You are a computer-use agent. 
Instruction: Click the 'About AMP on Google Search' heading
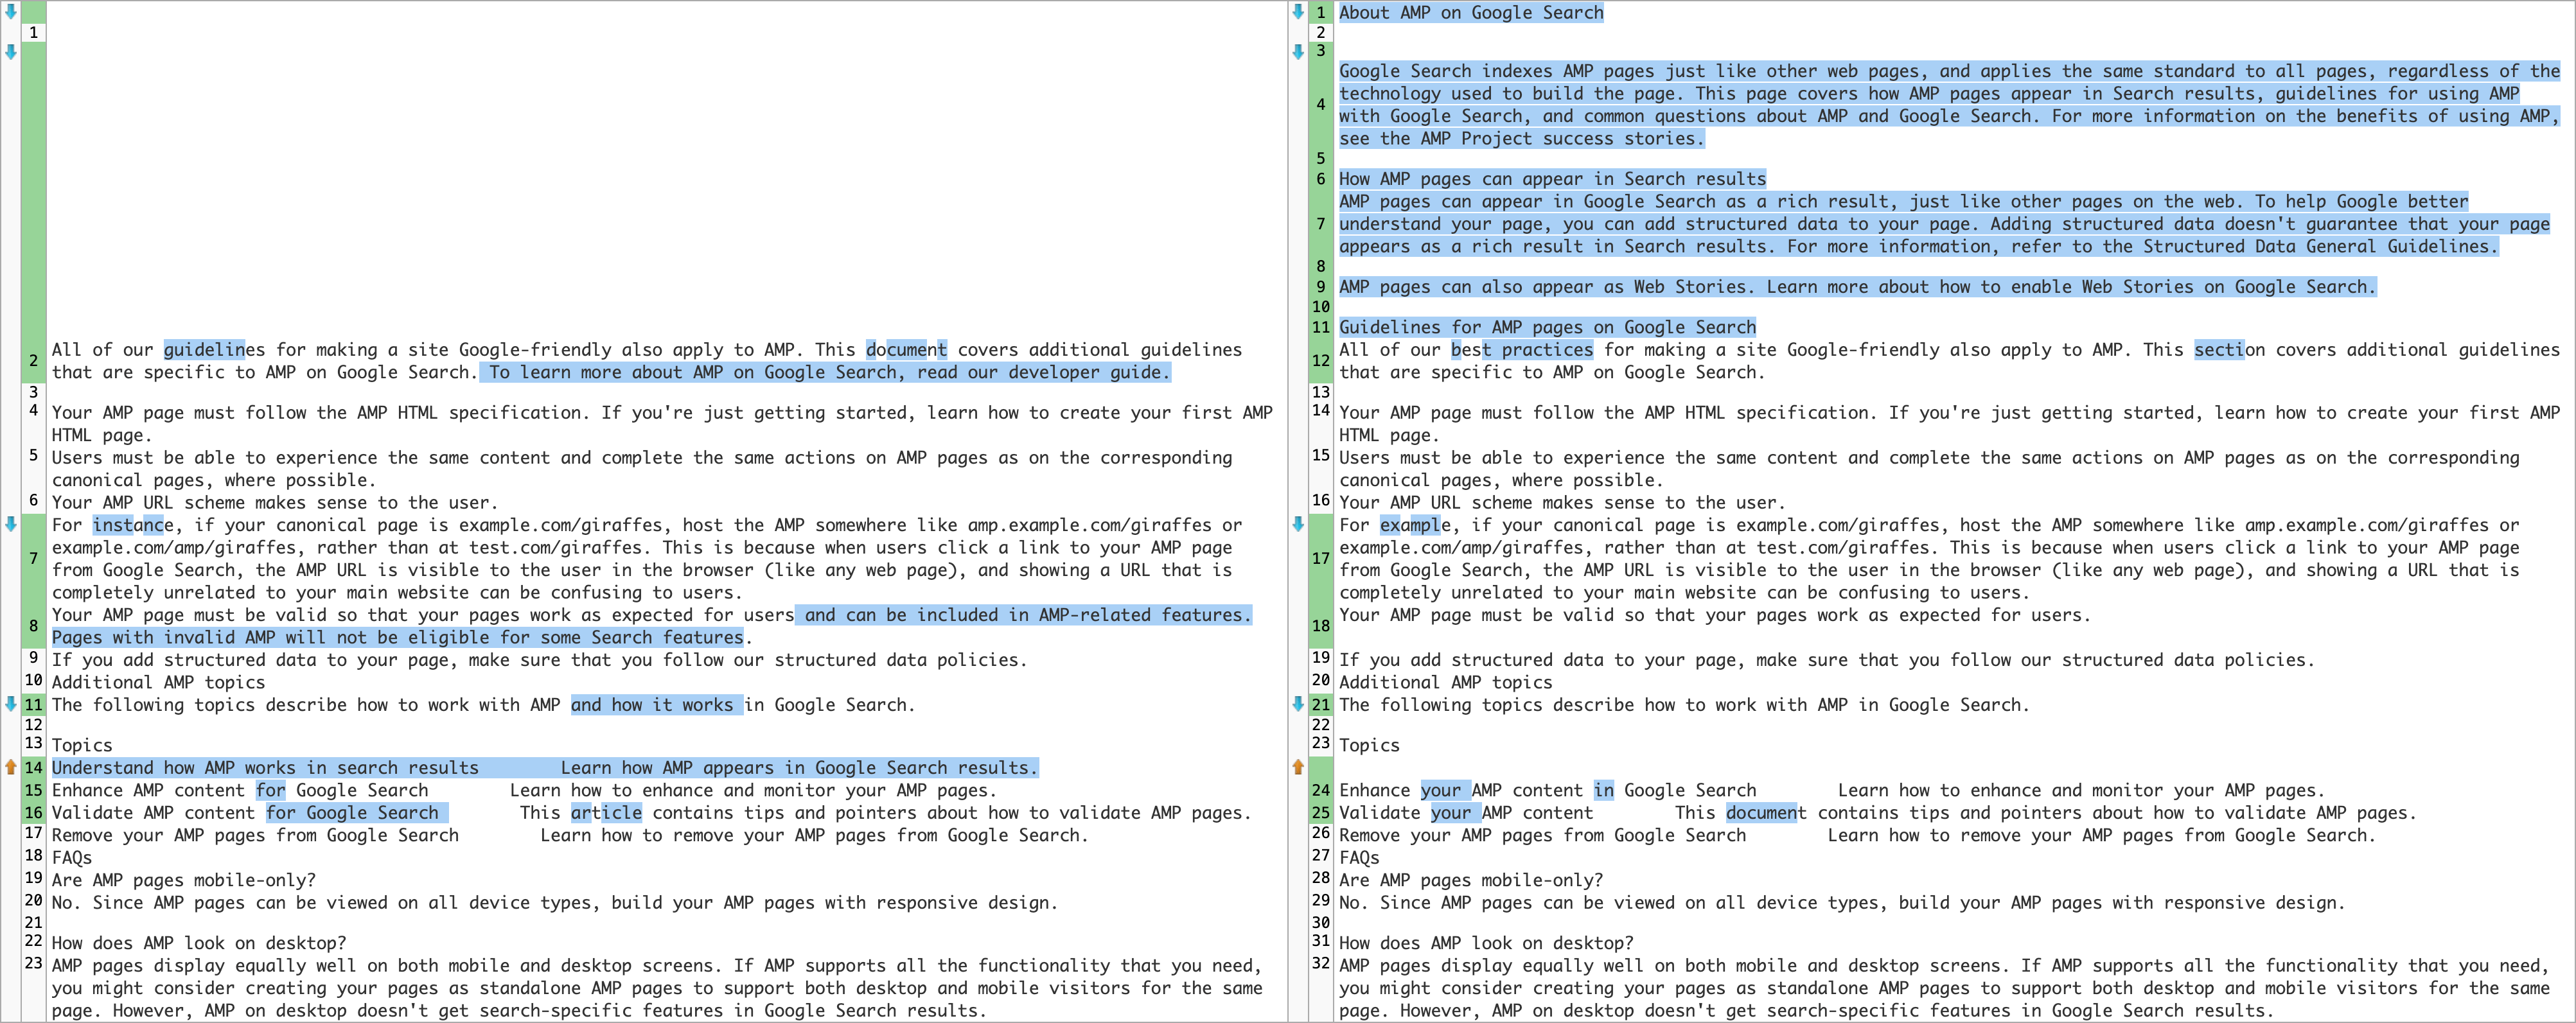[1471, 12]
